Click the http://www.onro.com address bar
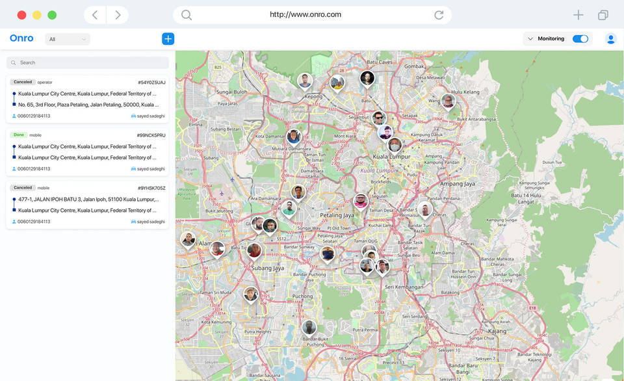Viewport: 624px width, 381px height. click(305, 15)
